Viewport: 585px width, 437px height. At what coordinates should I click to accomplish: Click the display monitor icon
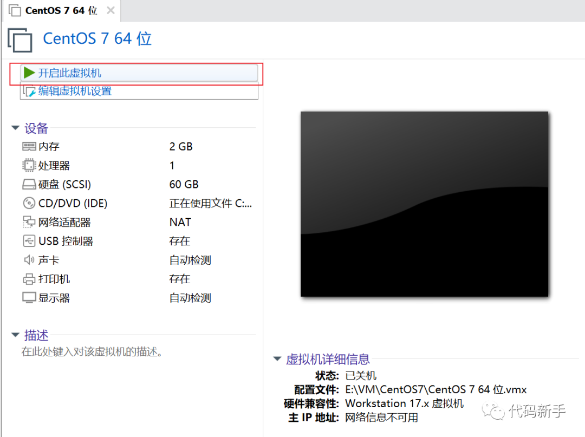(29, 298)
